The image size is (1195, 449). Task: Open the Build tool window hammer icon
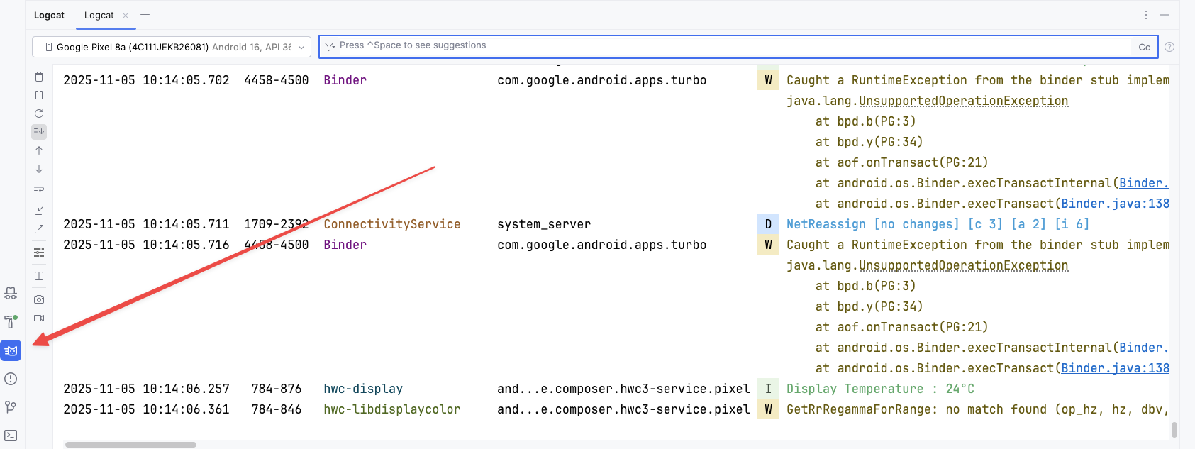(x=11, y=322)
